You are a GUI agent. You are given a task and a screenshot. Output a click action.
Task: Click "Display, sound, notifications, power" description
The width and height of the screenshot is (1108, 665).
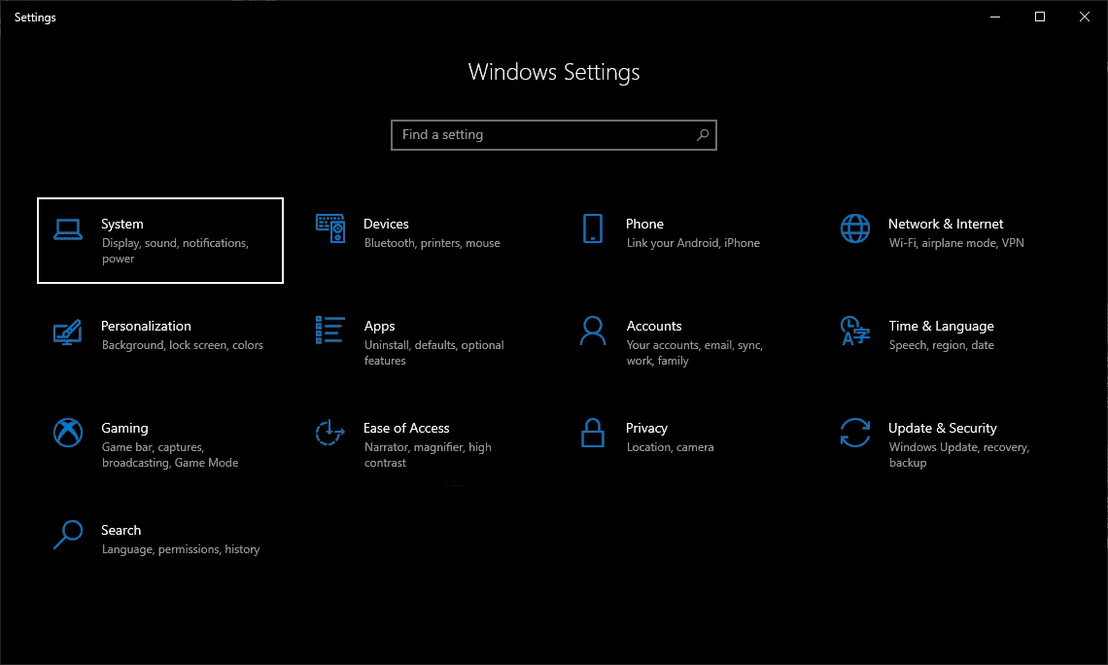(175, 251)
